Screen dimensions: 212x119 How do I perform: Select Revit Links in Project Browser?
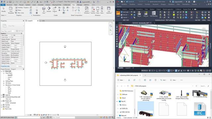(8, 109)
